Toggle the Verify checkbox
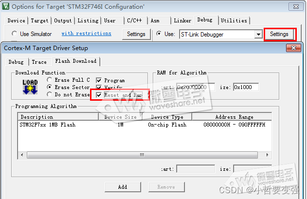 99,87
